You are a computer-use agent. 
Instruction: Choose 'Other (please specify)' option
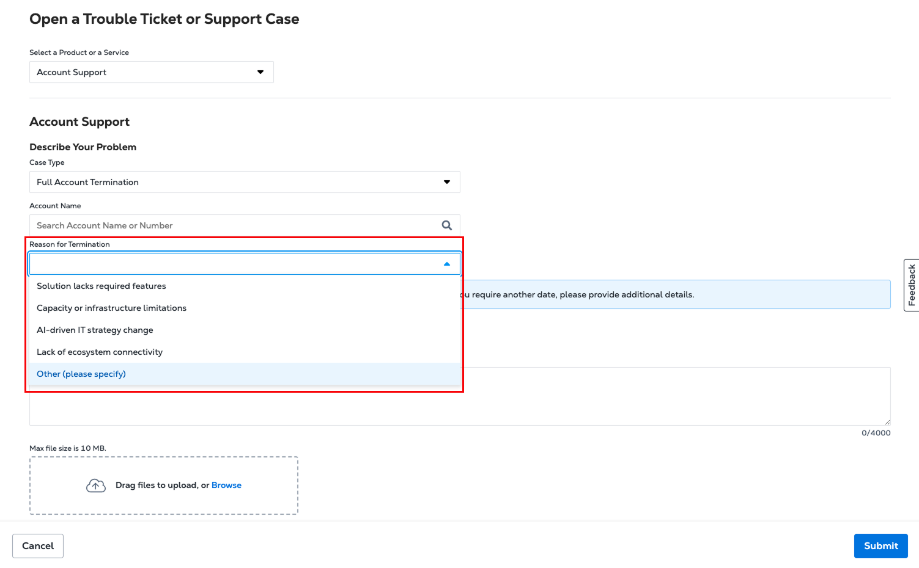pos(81,374)
